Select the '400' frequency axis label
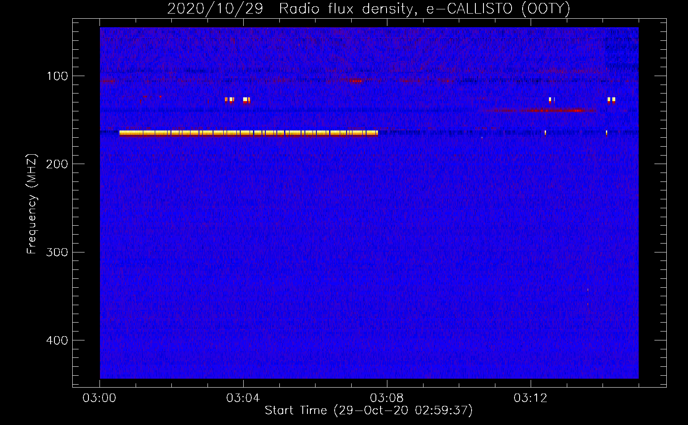The width and height of the screenshot is (688, 425). [57, 340]
